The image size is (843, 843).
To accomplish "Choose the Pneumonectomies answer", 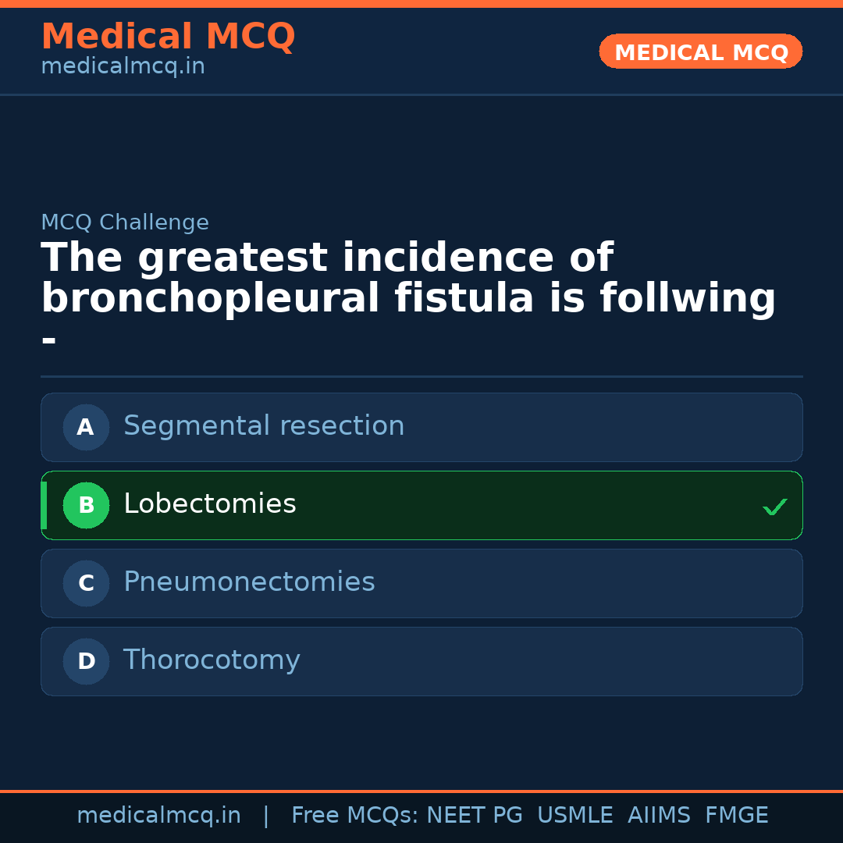I will [421, 583].
